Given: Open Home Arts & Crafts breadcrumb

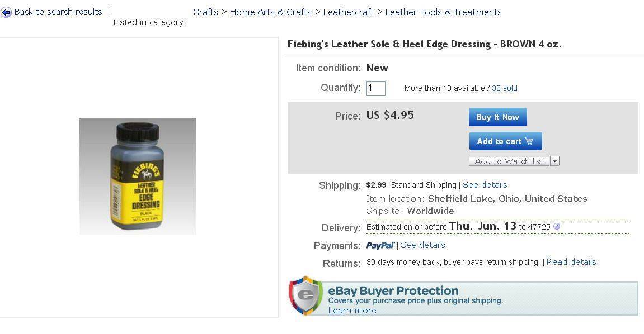Looking at the screenshot, I should [270, 12].
